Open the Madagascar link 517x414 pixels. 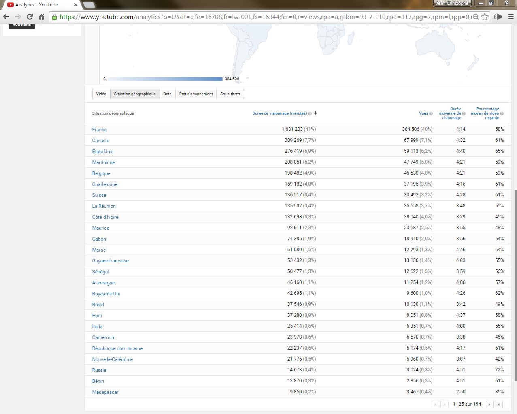pos(105,392)
